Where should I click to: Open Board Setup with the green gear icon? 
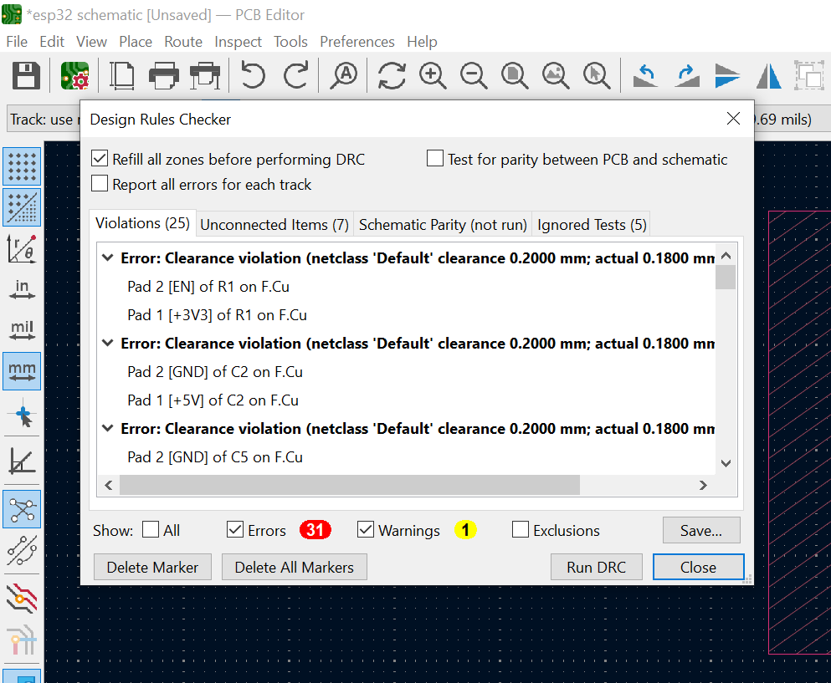74,75
